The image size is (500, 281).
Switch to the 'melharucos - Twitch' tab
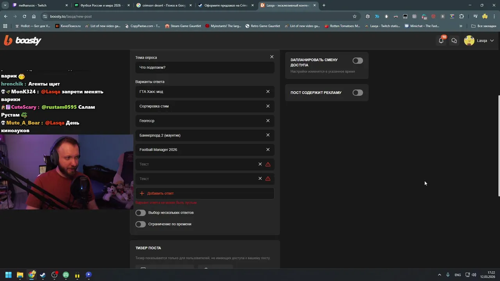pyautogui.click(x=40, y=5)
